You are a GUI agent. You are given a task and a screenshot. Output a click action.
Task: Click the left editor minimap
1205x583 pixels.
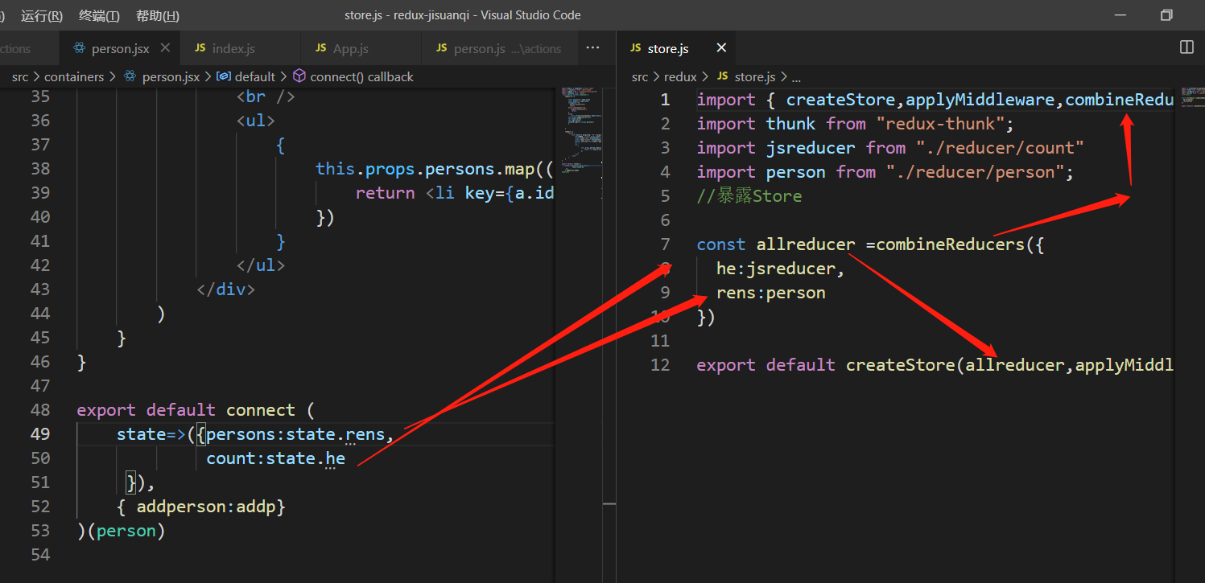coord(580,129)
